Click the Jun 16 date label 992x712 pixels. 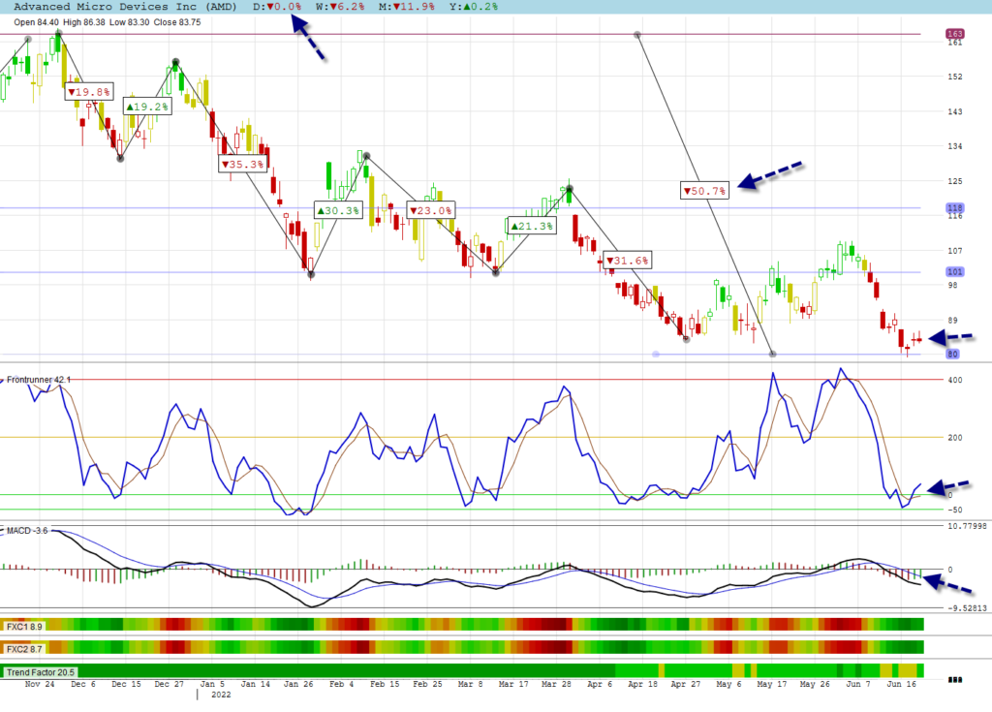[x=901, y=684]
